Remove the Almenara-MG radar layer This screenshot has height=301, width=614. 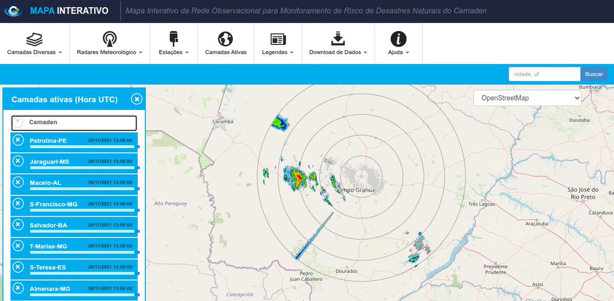(18, 288)
